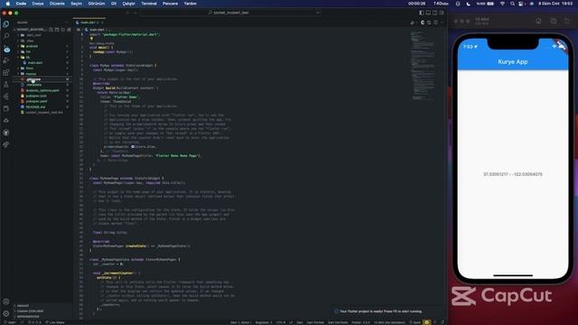Click date and time in menu bar
578x325 pixels.
point(556,4)
